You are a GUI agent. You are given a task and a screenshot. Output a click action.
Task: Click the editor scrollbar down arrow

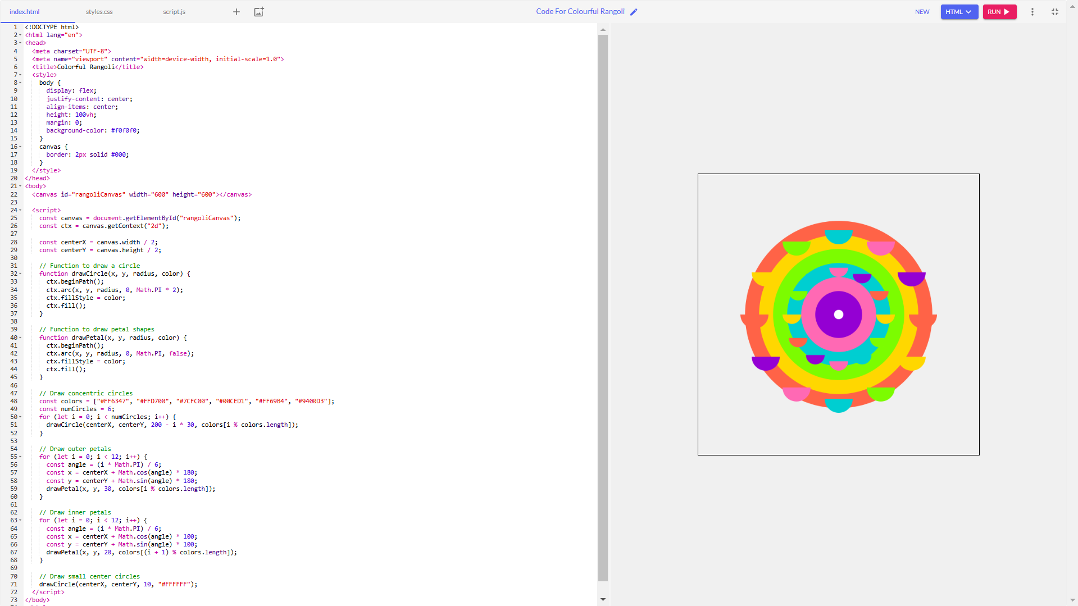pyautogui.click(x=603, y=599)
